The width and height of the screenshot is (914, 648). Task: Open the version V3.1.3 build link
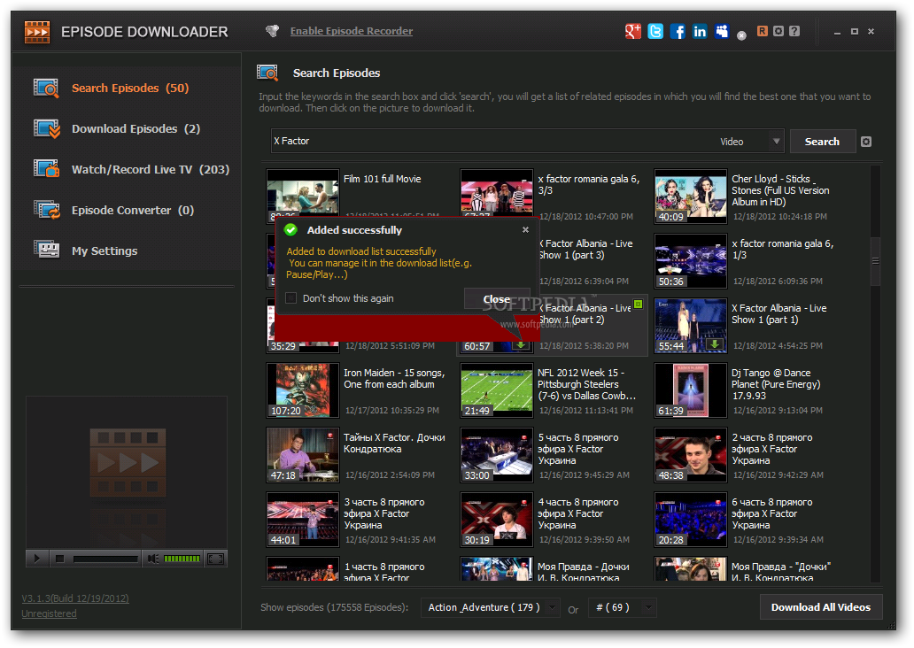[75, 598]
